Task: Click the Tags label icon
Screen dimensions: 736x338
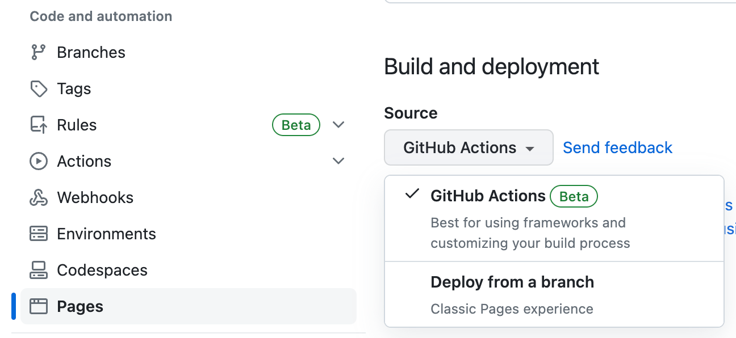Action: click(37, 88)
